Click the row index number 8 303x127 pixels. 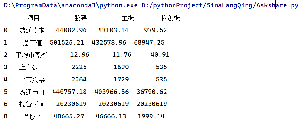click(6, 116)
